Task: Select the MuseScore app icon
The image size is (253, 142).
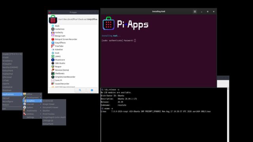Action: [x=53, y=60]
